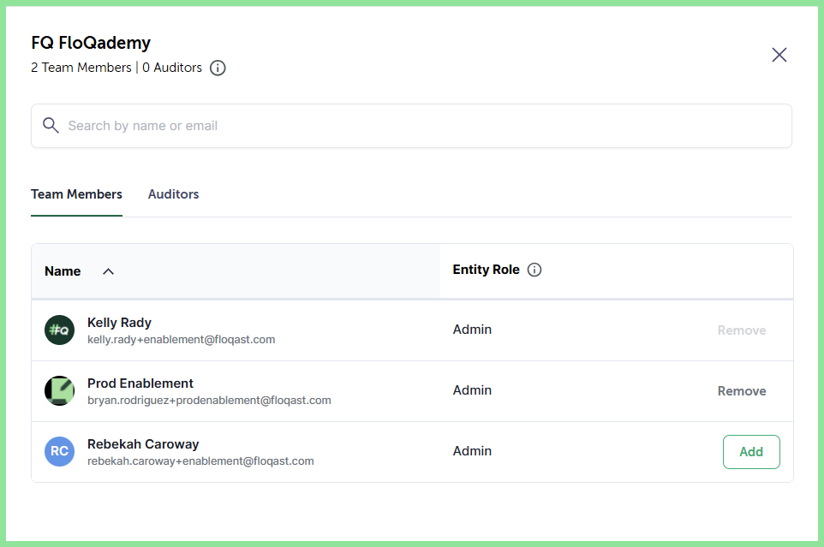The width and height of the screenshot is (824, 547).
Task: Click email kelly.rady+enablement@floqast.com
Action: pos(182,340)
